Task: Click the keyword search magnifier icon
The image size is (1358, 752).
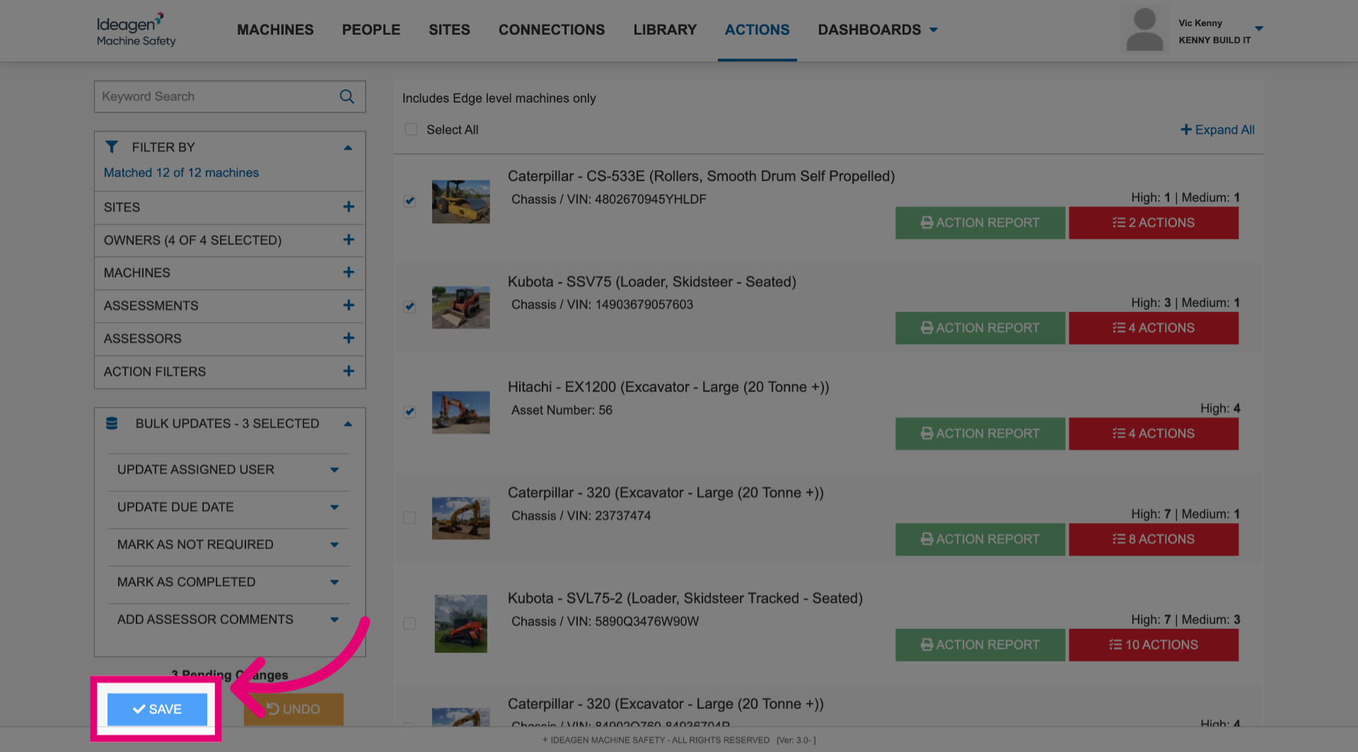Action: click(347, 97)
